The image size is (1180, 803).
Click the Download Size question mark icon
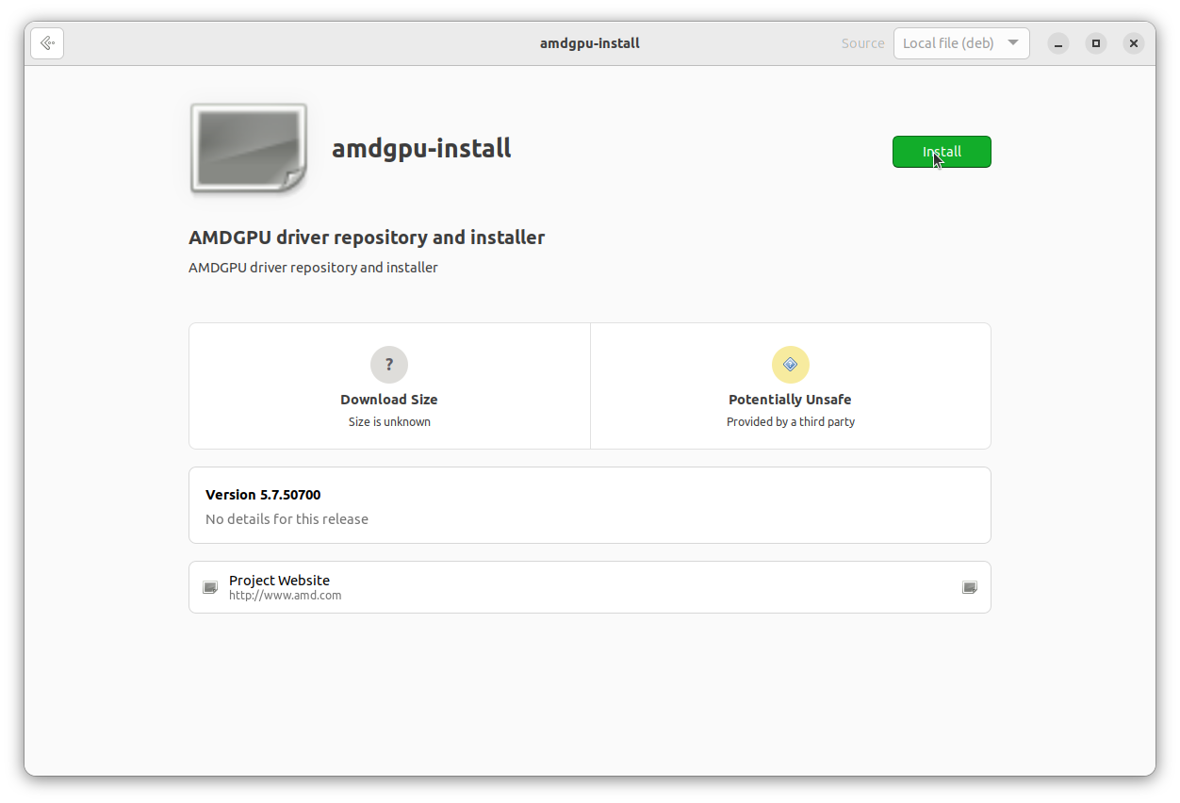click(x=389, y=365)
